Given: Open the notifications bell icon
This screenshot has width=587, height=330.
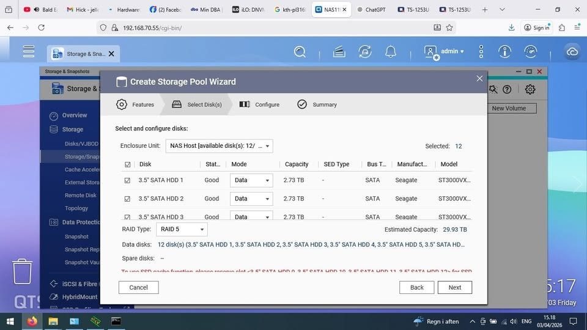Looking at the screenshot, I should click(391, 52).
